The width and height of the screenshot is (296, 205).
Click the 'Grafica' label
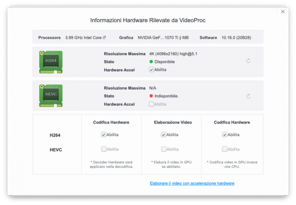coord(126,38)
